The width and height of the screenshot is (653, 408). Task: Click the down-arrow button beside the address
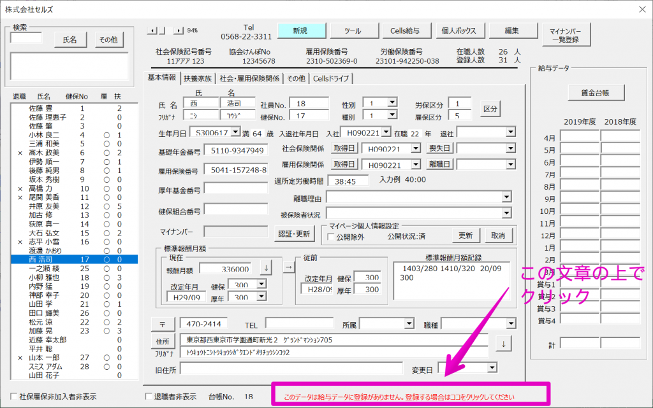coord(504,344)
